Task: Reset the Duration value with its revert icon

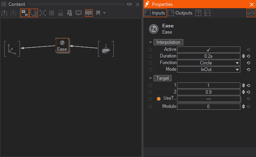Action: click(249, 56)
